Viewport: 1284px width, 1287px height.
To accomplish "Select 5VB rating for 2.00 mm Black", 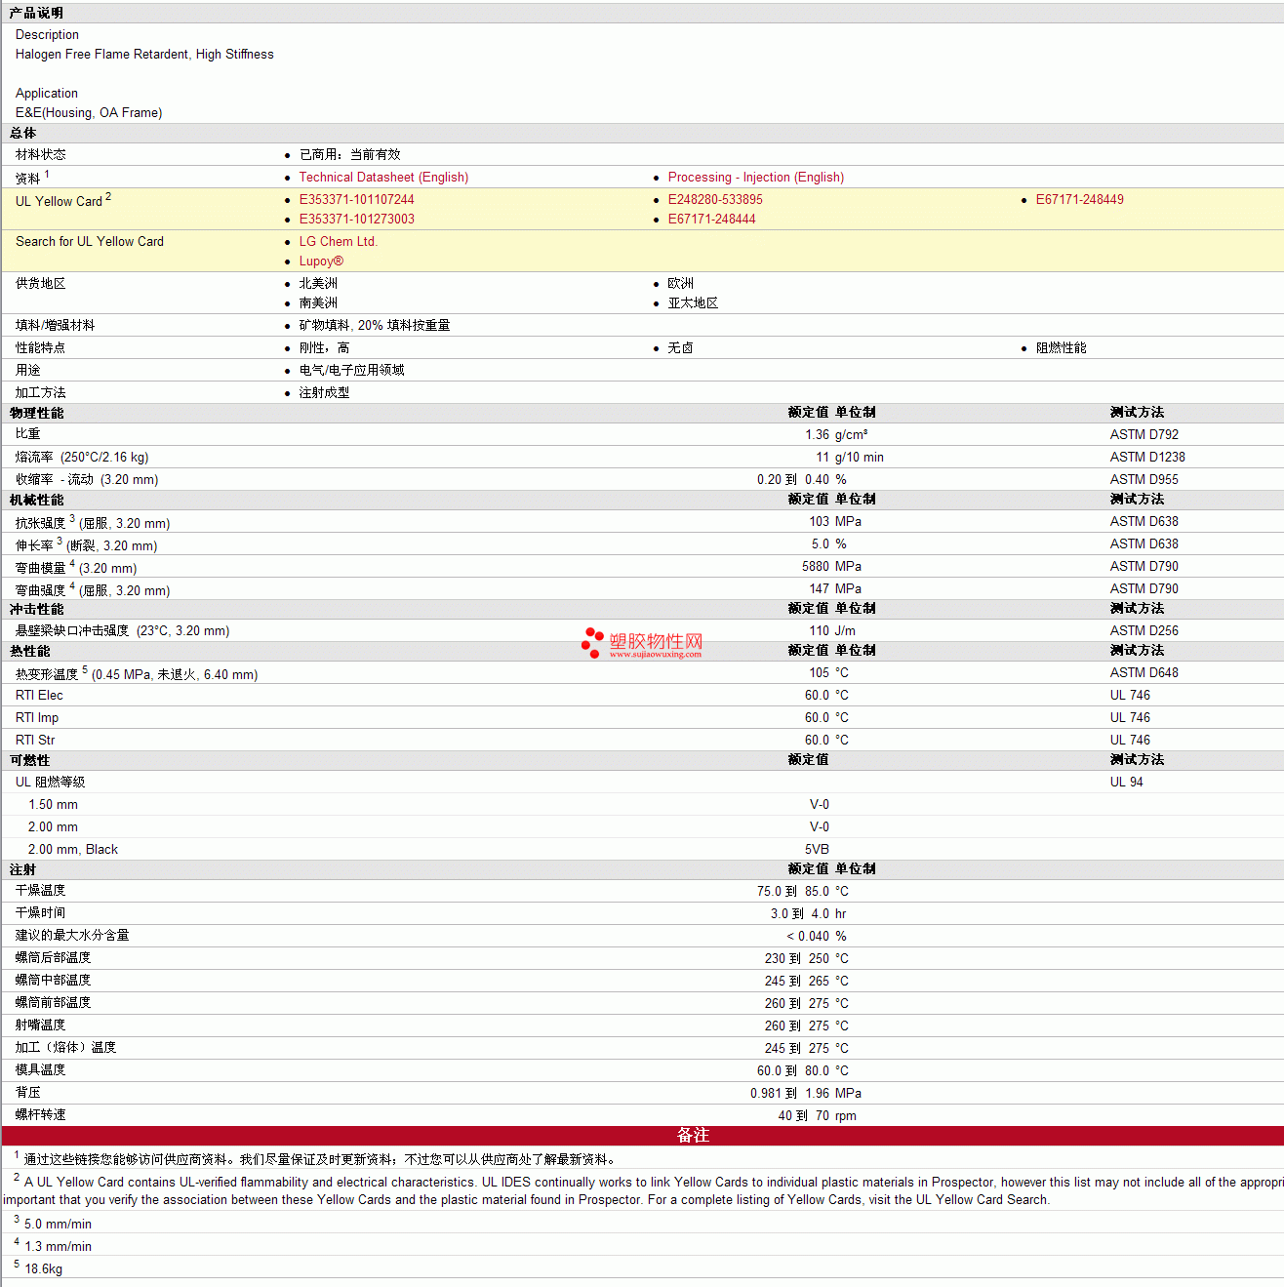I will (817, 850).
